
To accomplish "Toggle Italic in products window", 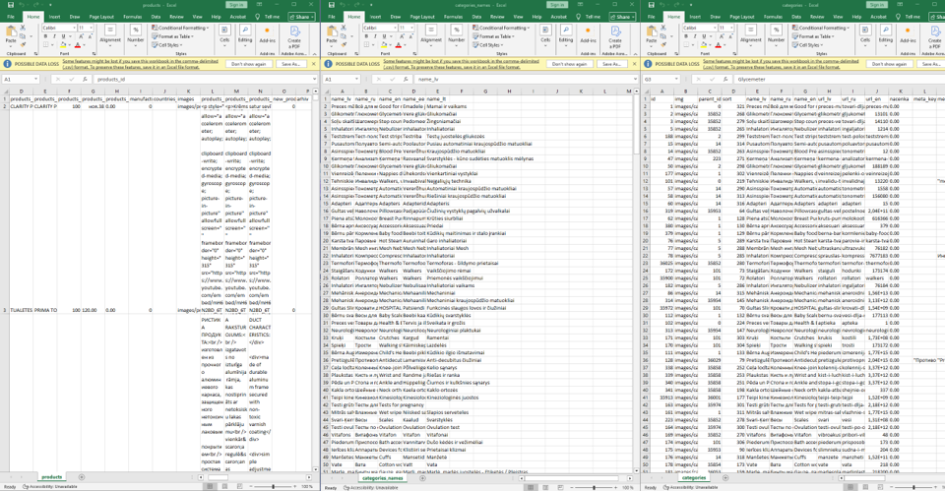I will click(x=54, y=36).
